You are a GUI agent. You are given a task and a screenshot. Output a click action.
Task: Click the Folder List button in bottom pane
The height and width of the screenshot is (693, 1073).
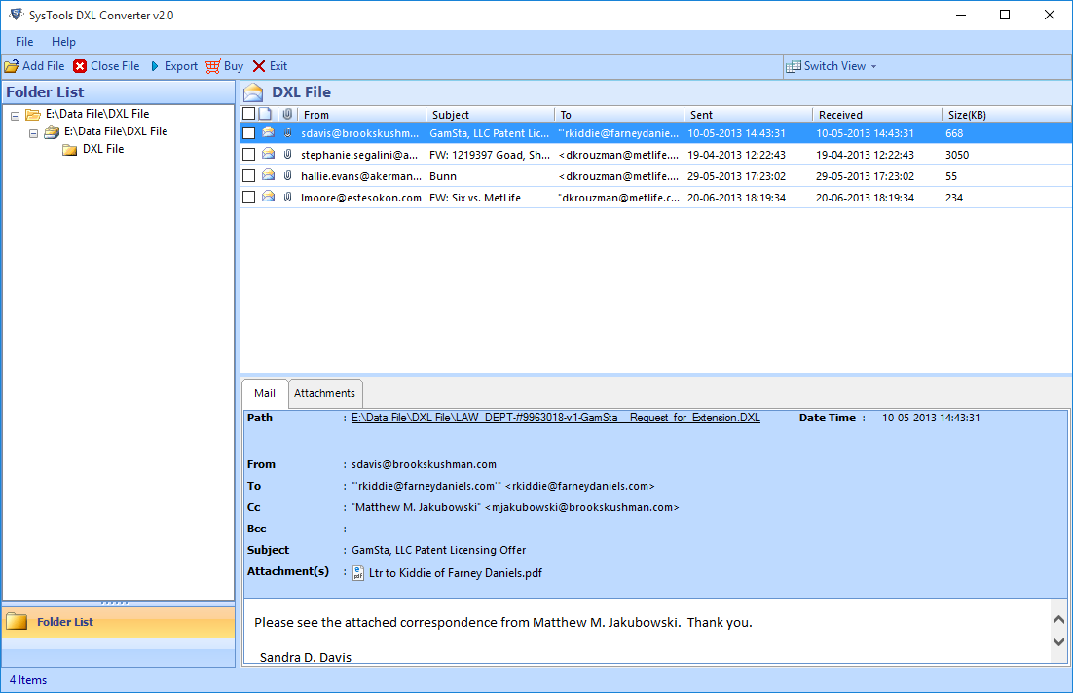pos(119,622)
